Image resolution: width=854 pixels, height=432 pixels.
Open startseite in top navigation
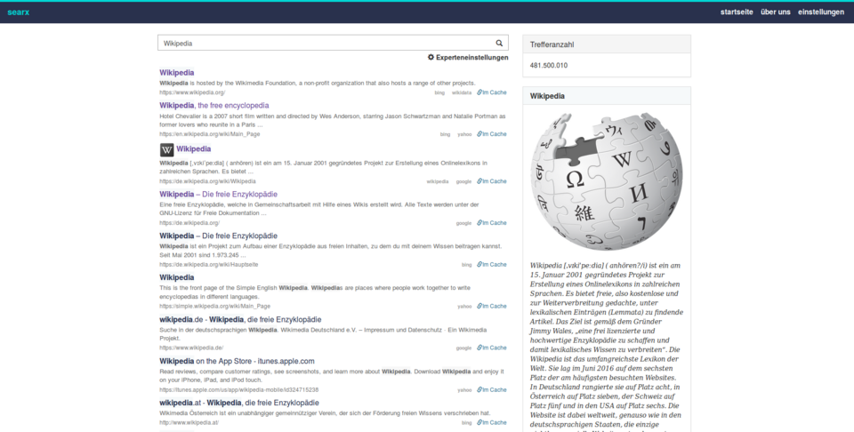click(x=737, y=12)
